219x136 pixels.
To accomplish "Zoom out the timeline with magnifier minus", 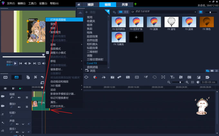I will 169,82.
